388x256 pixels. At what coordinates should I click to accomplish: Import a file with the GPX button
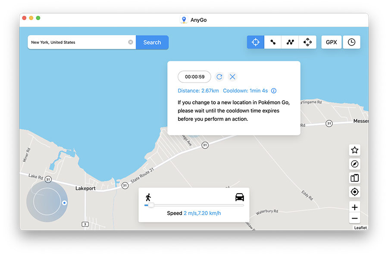[x=332, y=42]
